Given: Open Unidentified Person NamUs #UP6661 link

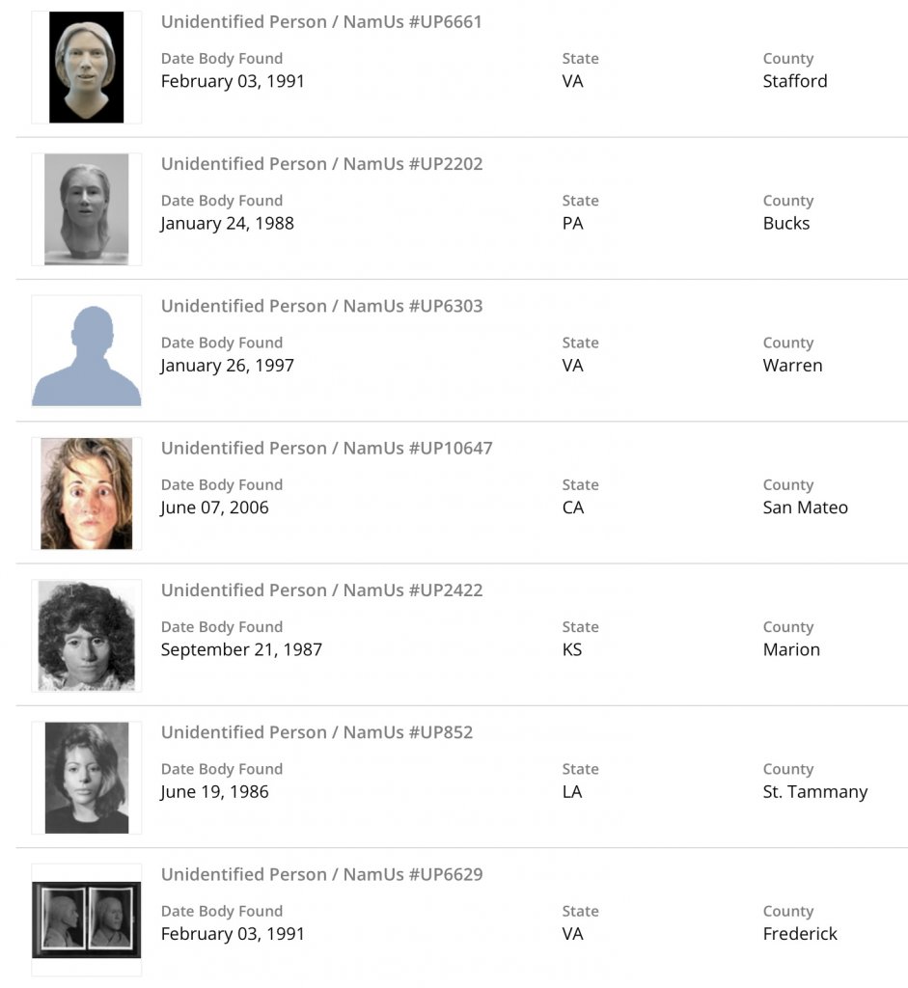Looking at the screenshot, I should pos(321,22).
